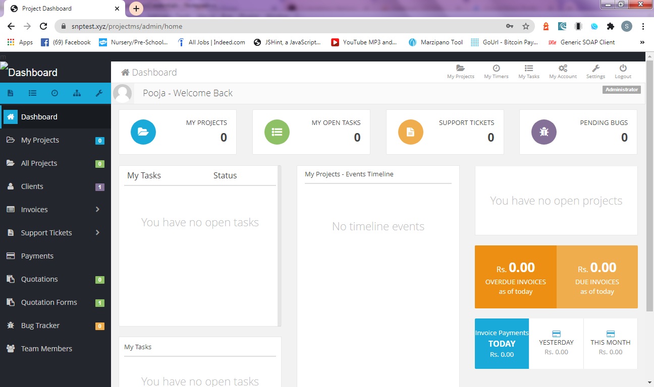This screenshot has width=654, height=387.
Task: Click the Invoice Payments Today blue tile
Action: coord(502,343)
